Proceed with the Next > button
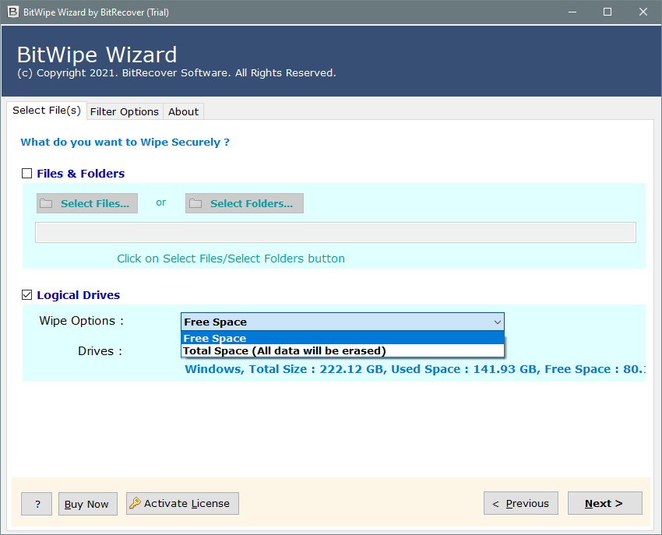Screen dimensions: 662x535 (605, 503)
